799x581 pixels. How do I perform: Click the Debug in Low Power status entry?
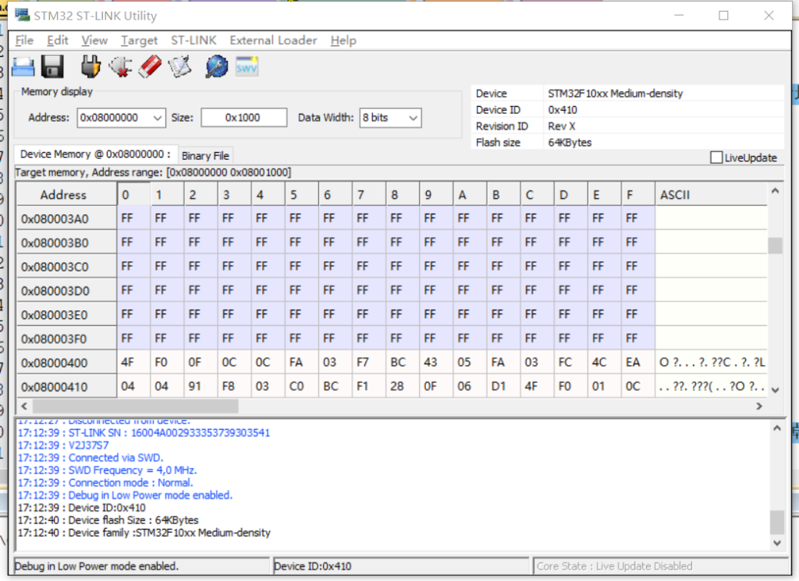click(141, 566)
